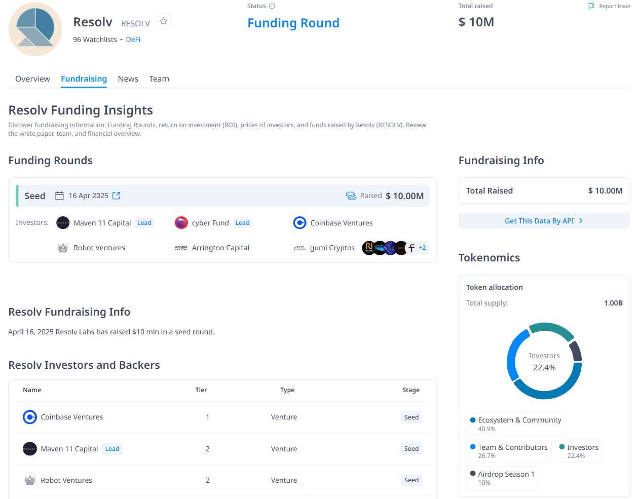Click the 1.00B total supply value

pyautogui.click(x=613, y=303)
